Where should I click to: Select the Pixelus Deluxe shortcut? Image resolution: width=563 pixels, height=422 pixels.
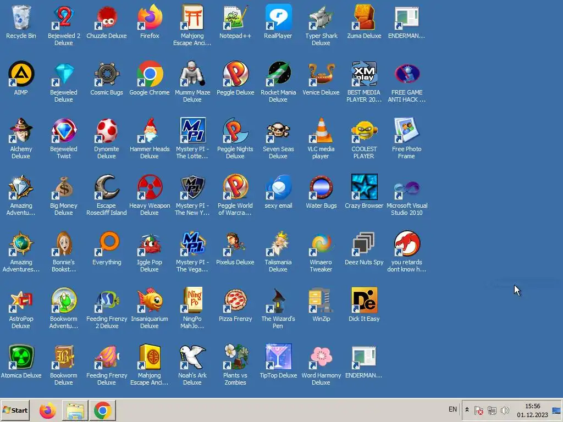pos(235,243)
